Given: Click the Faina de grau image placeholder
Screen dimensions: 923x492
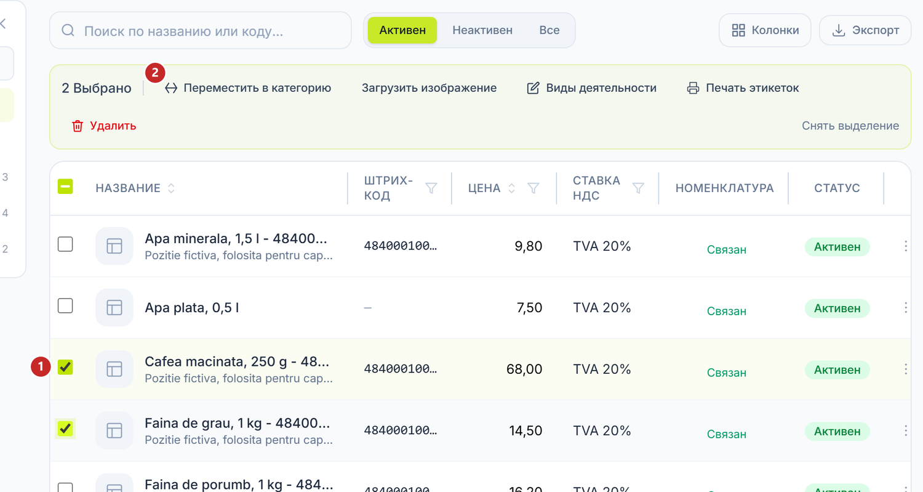Looking at the screenshot, I should (x=114, y=430).
